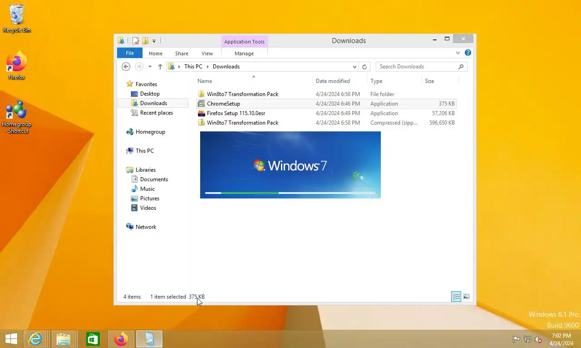
Task: Select the Firefox Setup 115.10.0esr installer icon
Action: pos(202,113)
